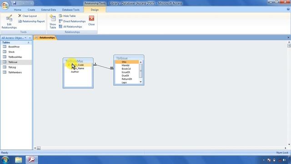Open Quick Access Toolbar customize arrow

tap(37, 3)
